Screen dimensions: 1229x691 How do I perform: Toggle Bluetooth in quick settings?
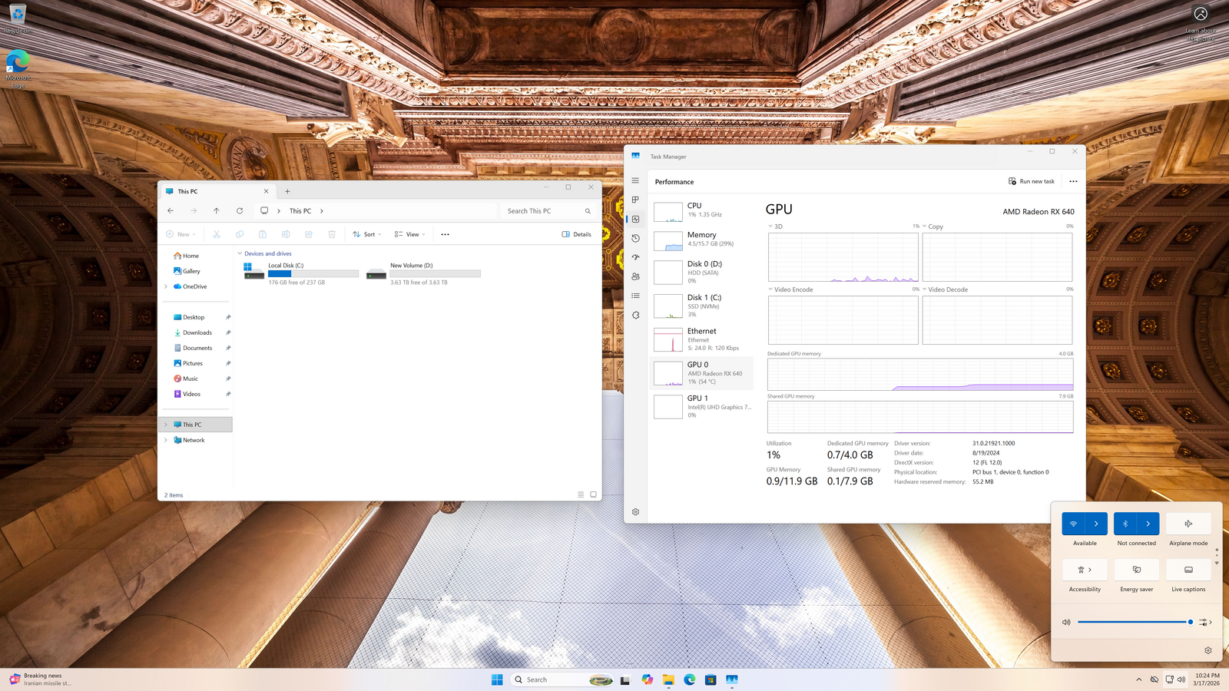point(1125,524)
